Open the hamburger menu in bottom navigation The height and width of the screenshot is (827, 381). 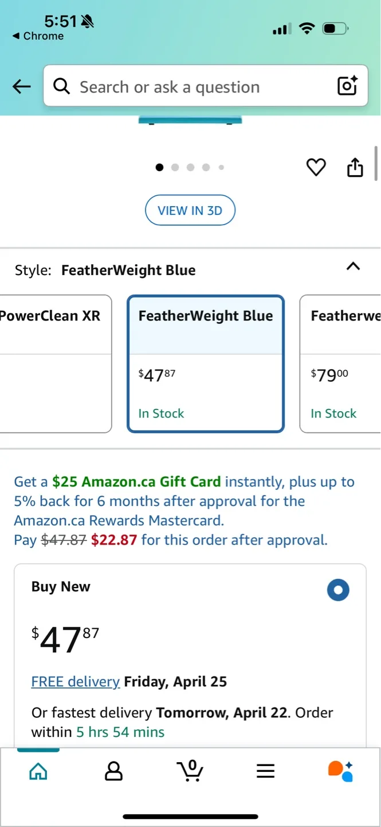coord(265,772)
